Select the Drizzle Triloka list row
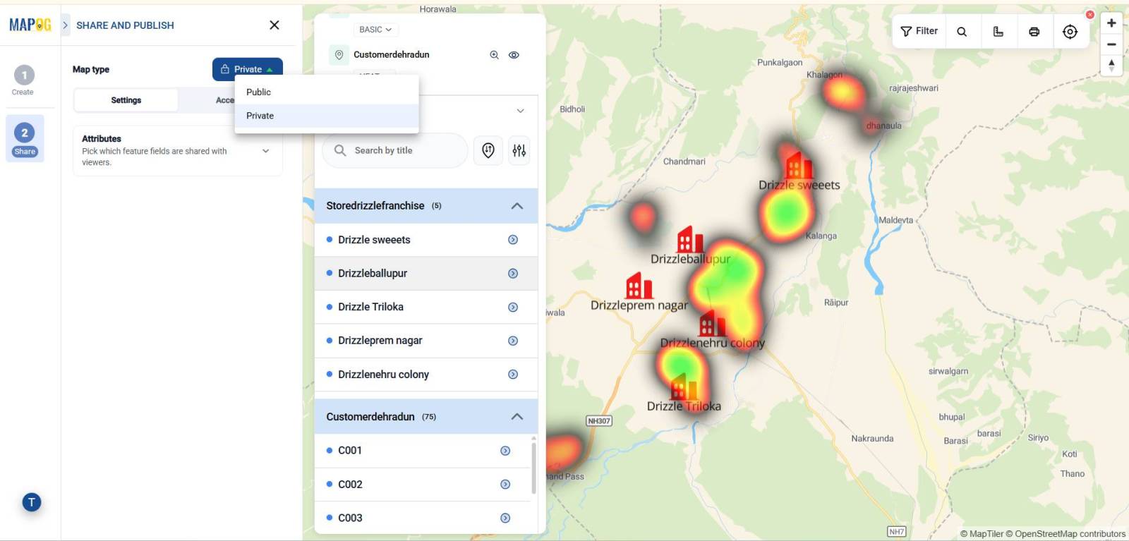Viewport: 1129px width, 541px height. click(x=426, y=307)
